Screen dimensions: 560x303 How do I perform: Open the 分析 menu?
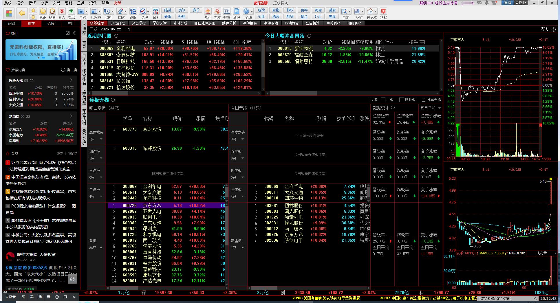(44, 3)
